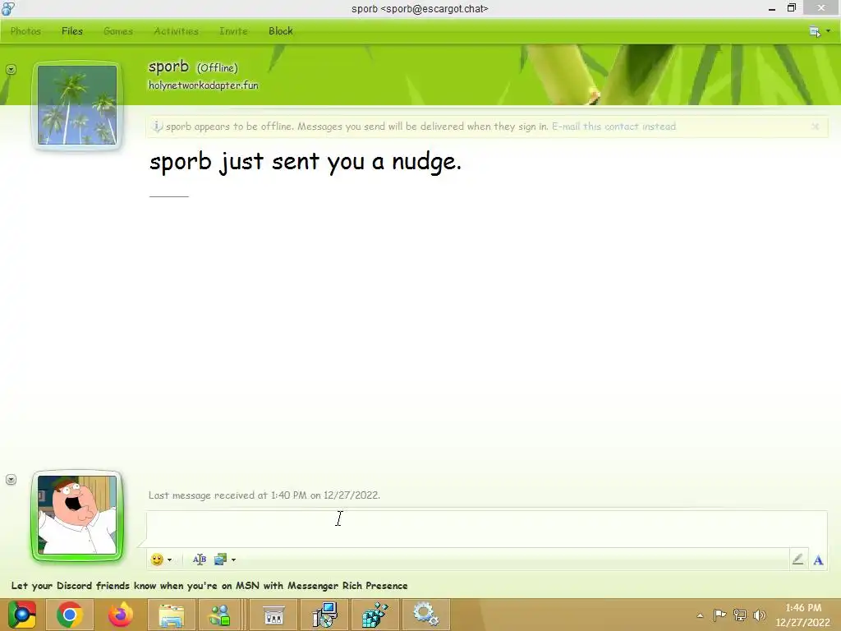
Task: Open the Photos menu item
Action: (25, 31)
